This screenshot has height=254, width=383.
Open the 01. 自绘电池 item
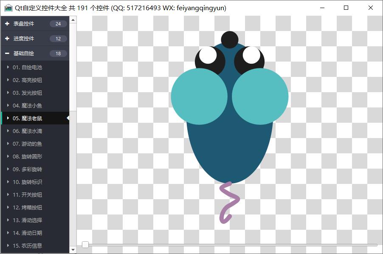coord(27,67)
